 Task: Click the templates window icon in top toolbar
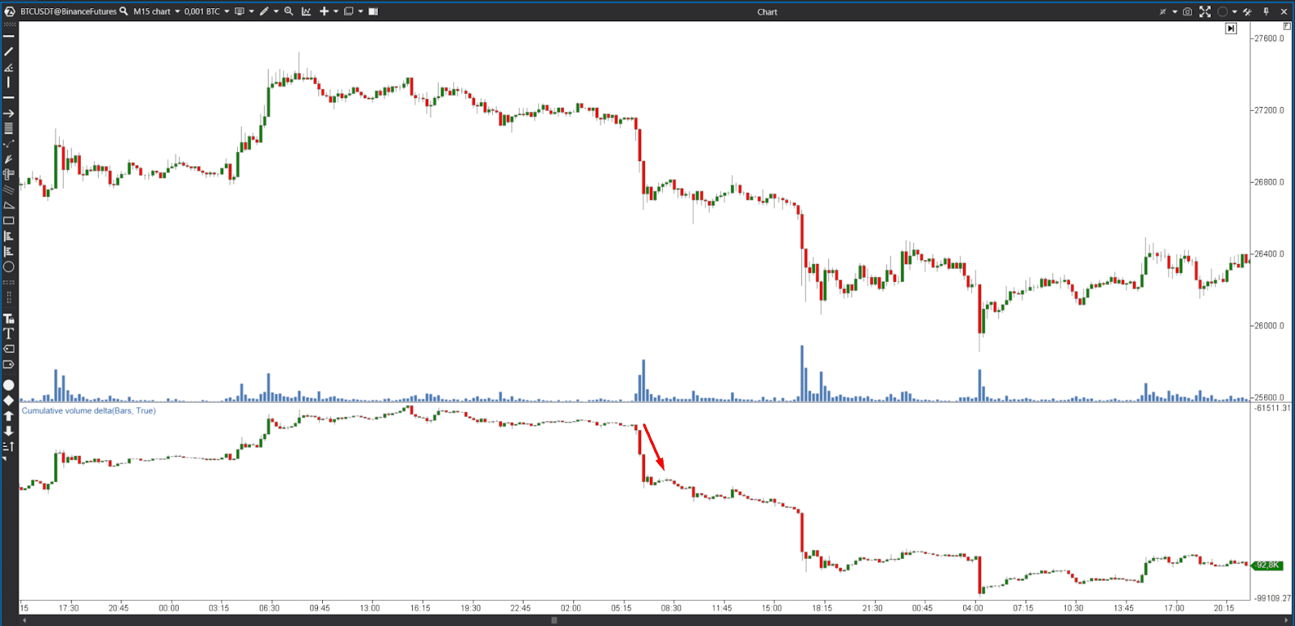tap(349, 11)
